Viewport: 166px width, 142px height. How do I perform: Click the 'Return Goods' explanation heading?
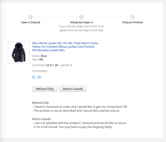(x=42, y=119)
